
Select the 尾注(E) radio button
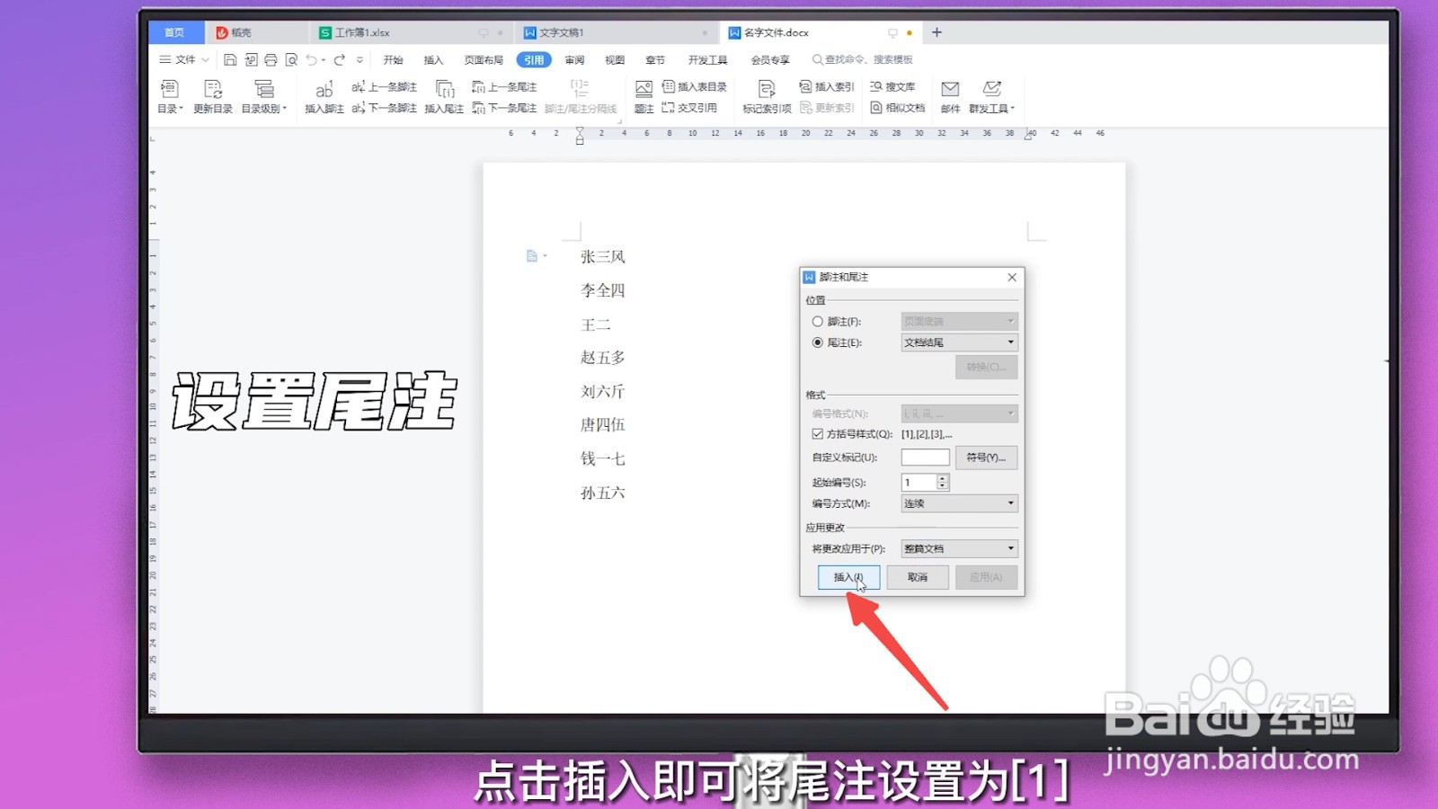(816, 342)
